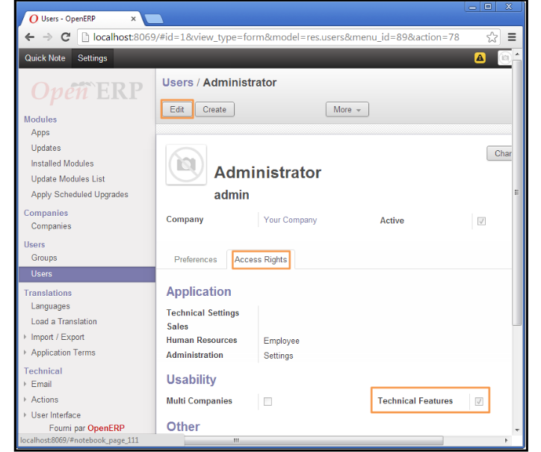Open Apply Scheduled Upgrades
Viewport: 541px width, 452px height.
coord(80,194)
